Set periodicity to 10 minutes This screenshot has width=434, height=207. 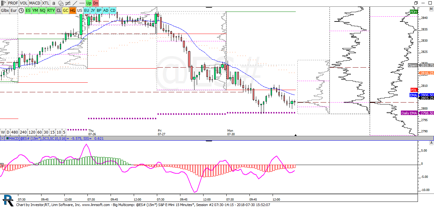[59, 132]
